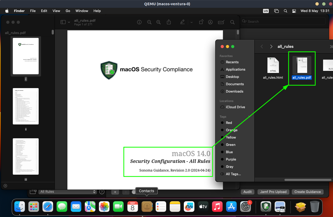Click the Share icon in Preview toolbar
The height and width of the screenshot is (217, 333).
pos(169,22)
